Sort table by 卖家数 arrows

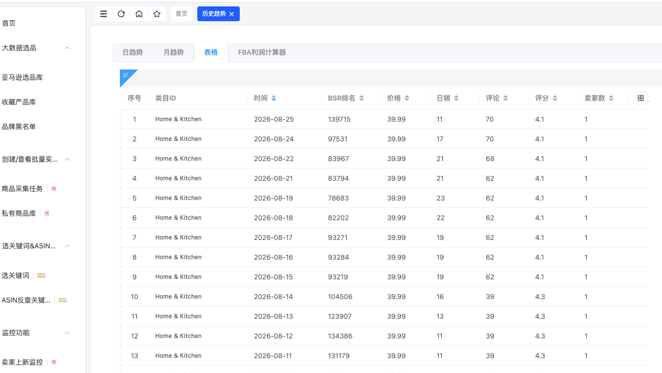click(x=611, y=98)
